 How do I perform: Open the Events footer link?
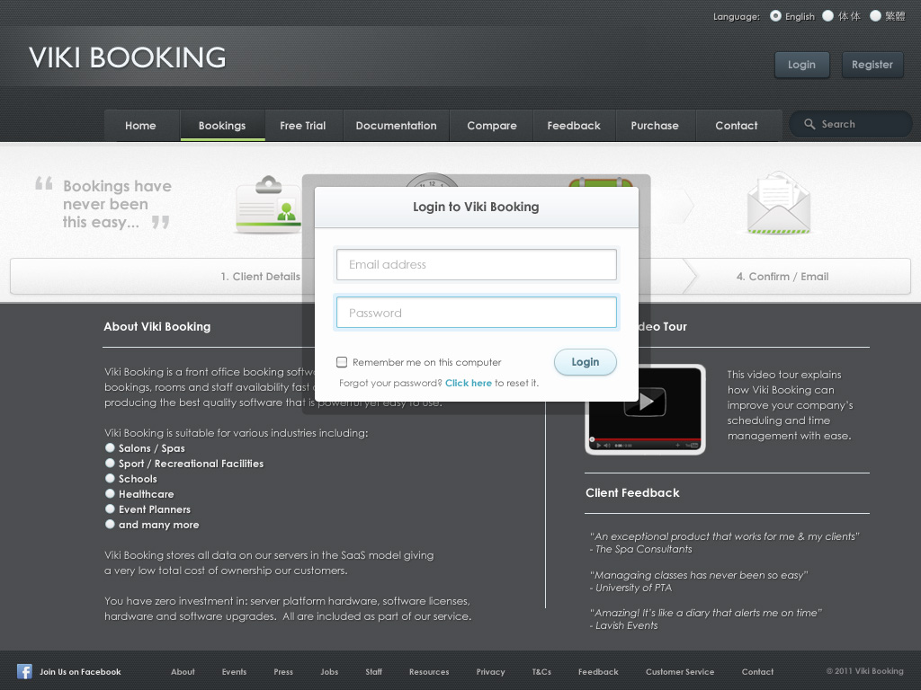pyautogui.click(x=234, y=672)
